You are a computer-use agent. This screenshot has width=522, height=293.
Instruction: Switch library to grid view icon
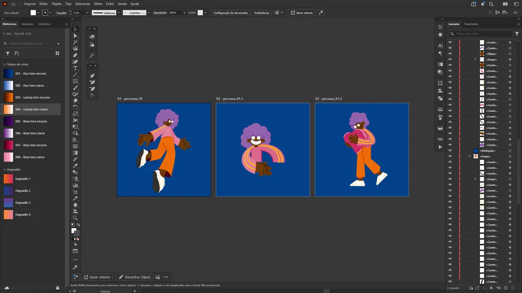point(57,54)
